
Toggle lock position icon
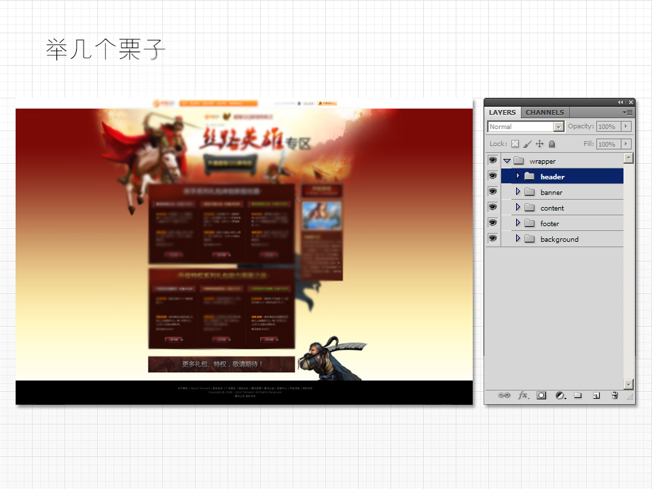click(x=540, y=144)
